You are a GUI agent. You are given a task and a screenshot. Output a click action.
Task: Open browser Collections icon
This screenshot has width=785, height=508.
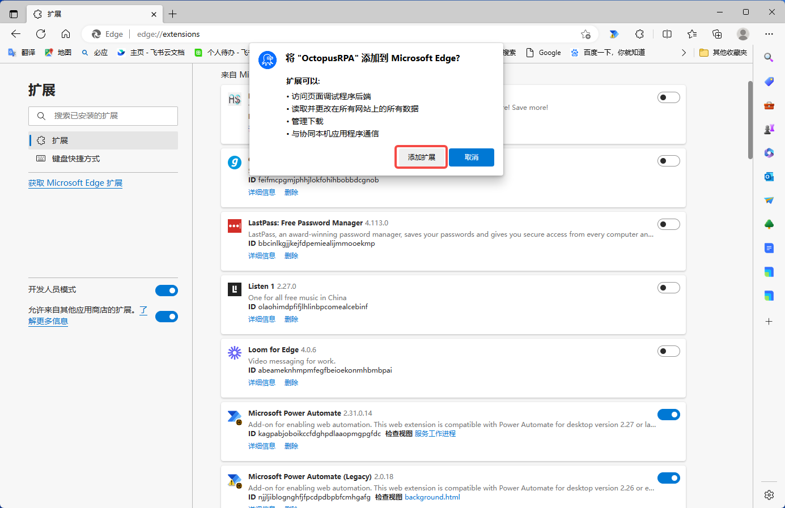(x=717, y=34)
